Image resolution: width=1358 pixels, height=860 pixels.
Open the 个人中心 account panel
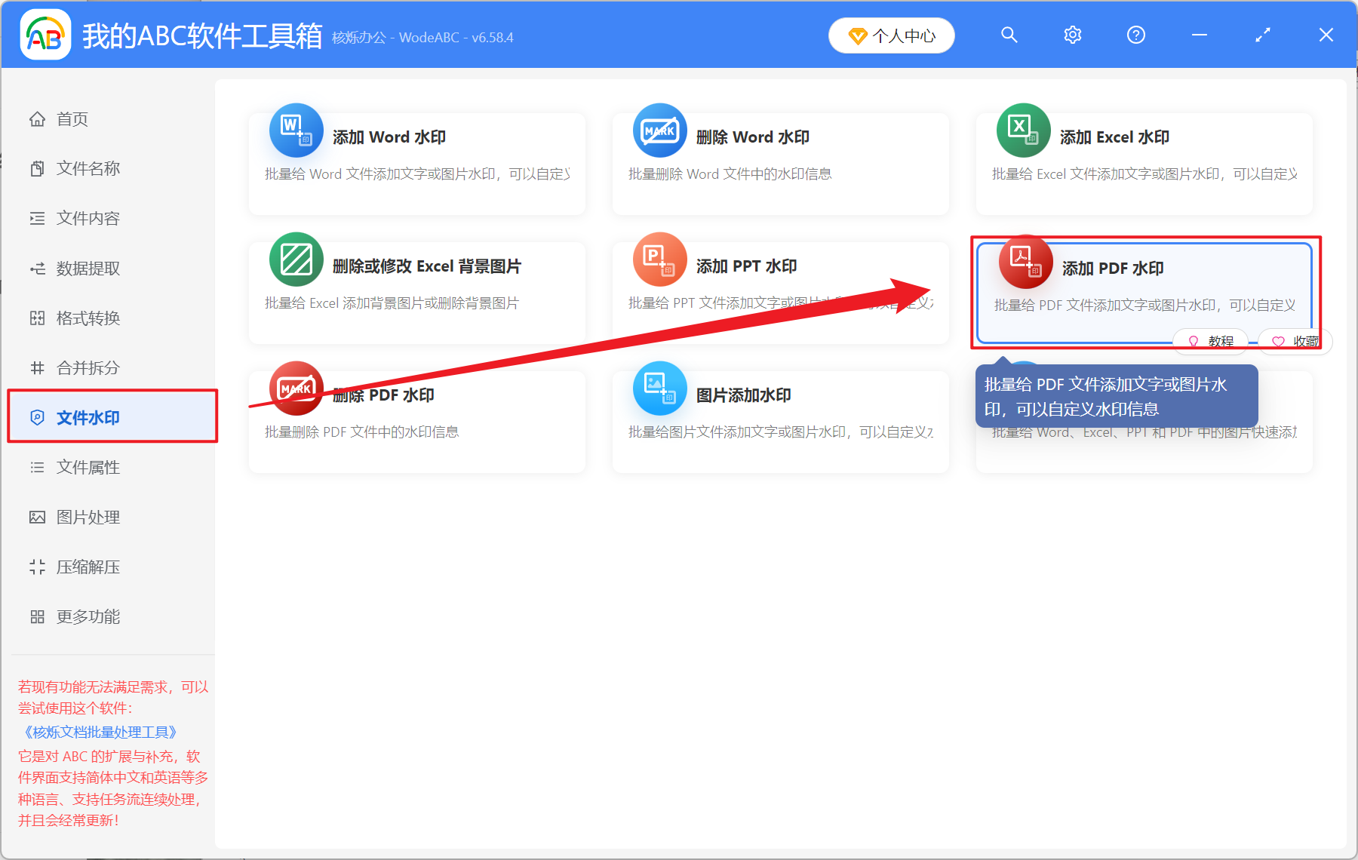pyautogui.click(x=891, y=35)
